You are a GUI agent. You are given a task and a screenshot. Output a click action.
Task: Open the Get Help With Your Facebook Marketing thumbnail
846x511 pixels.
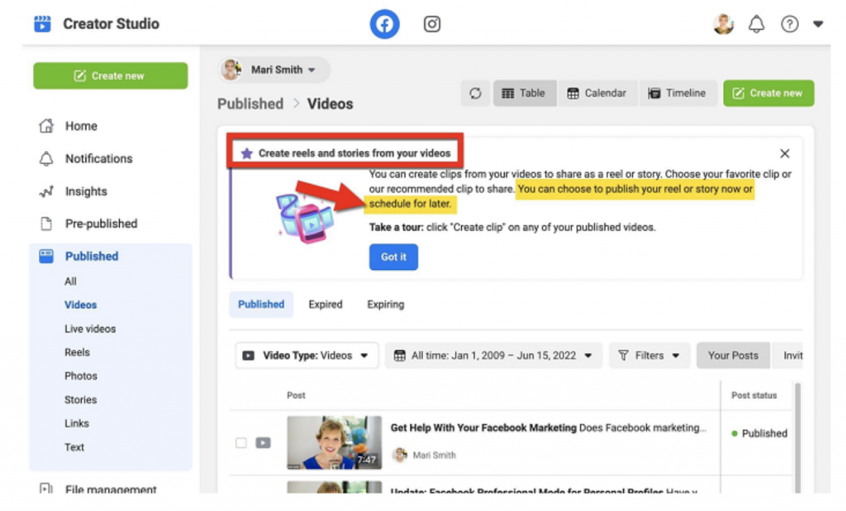334,442
